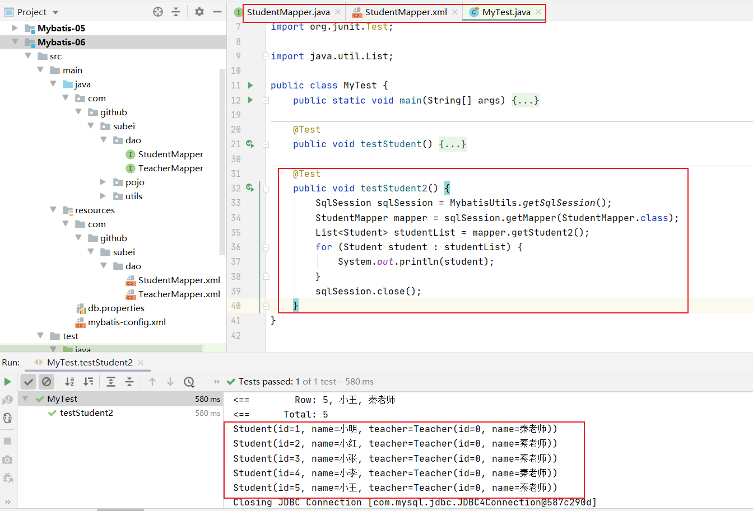Image resolution: width=753 pixels, height=511 pixels.
Task: Open Project panel settings gear
Action: [199, 12]
